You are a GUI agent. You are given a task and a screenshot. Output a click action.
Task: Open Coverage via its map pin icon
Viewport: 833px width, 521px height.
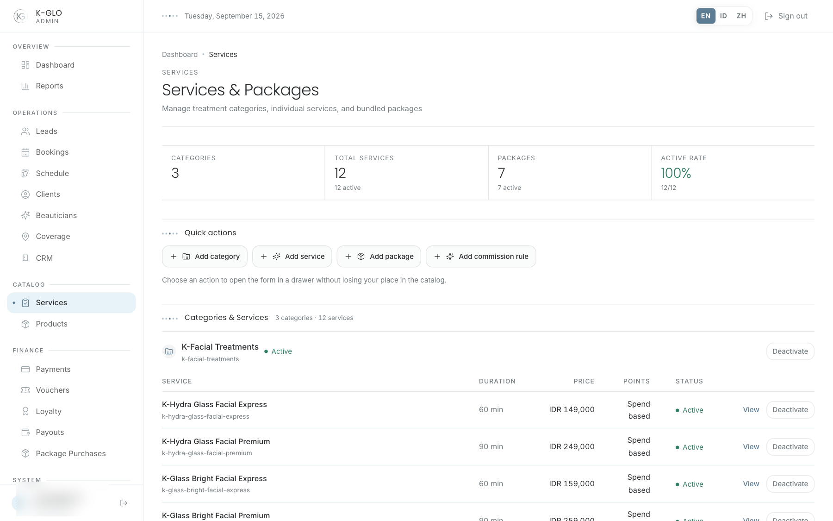coord(25,237)
